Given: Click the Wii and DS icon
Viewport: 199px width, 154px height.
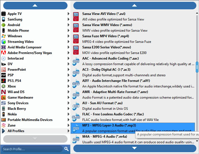Looking at the screenshot, I should pos(3,92).
